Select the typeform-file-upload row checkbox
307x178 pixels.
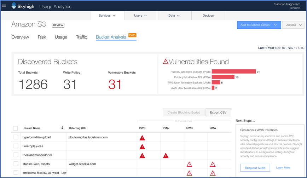(16, 137)
